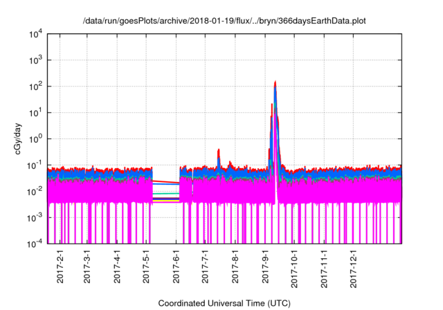
Task: Click the cGy/day y-axis label
Action: point(18,138)
